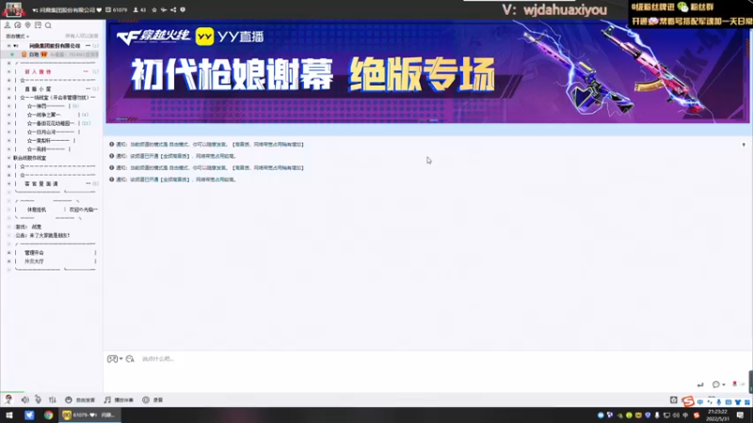Collapse the ☆一线战室 channel group

point(8,98)
